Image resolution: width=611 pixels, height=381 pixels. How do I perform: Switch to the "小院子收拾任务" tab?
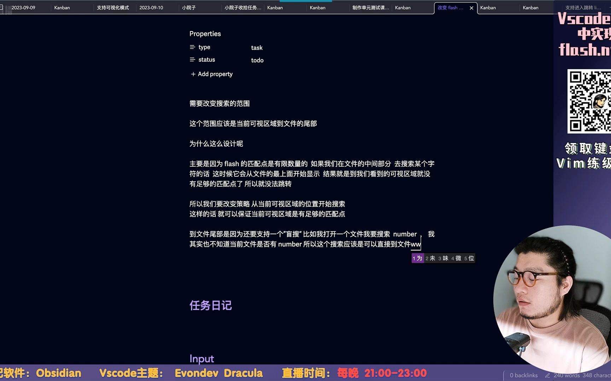click(x=243, y=7)
